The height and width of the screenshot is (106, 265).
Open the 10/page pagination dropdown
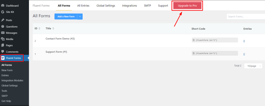point(253,66)
